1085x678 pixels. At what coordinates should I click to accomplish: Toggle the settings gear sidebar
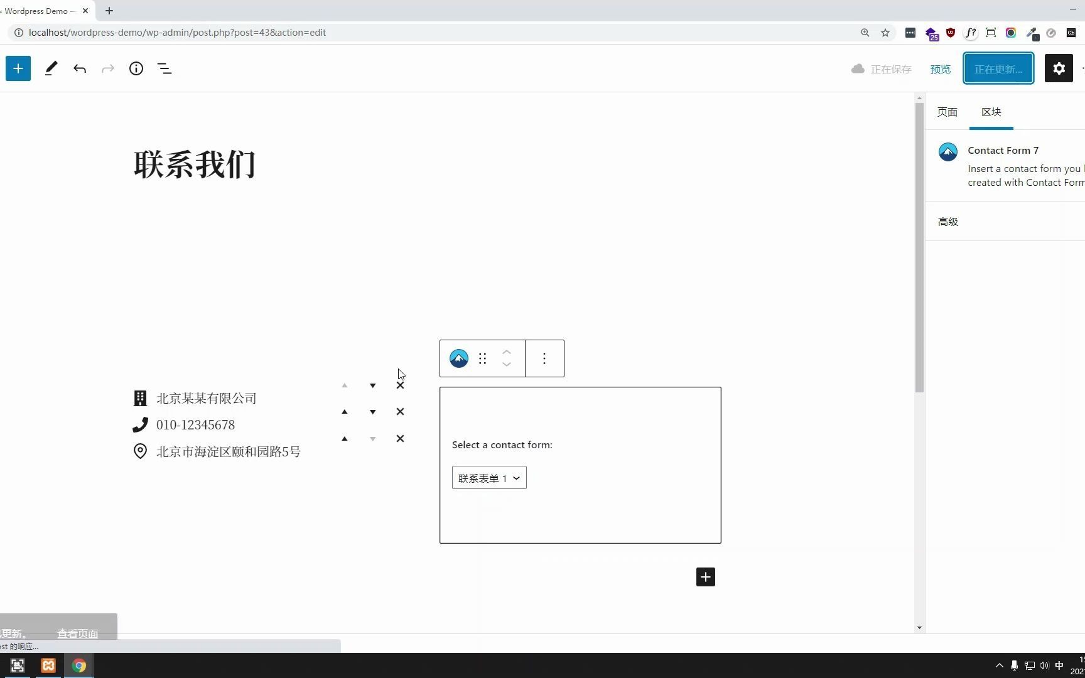pyautogui.click(x=1059, y=68)
